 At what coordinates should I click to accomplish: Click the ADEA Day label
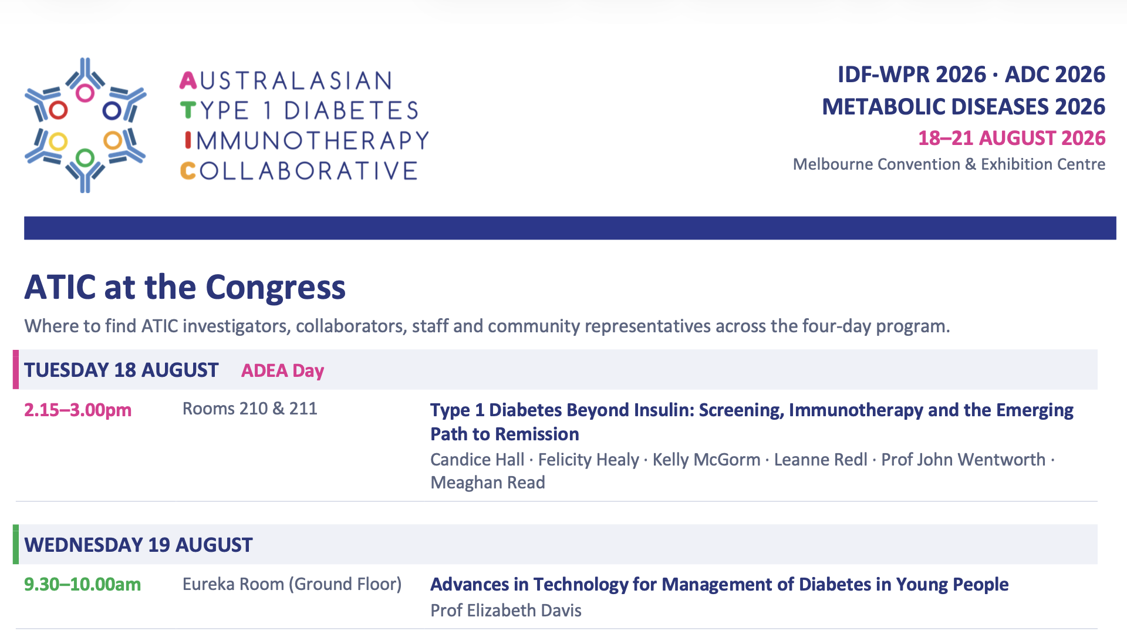pos(282,370)
